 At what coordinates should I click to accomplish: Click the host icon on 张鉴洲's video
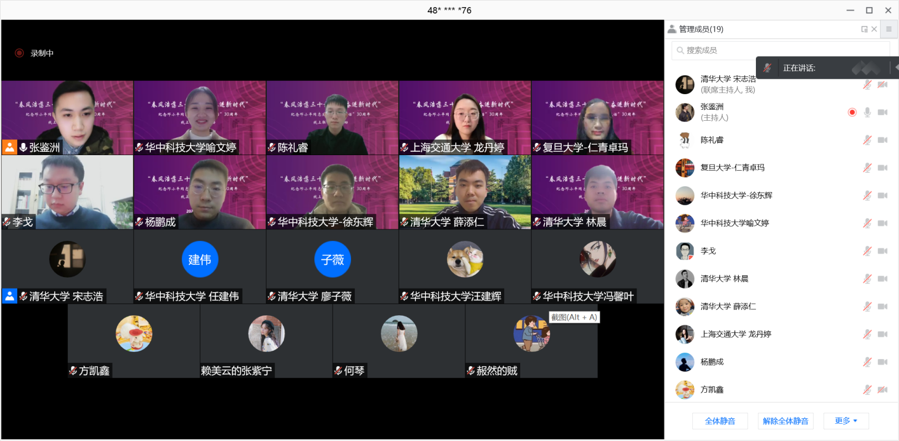click(9, 147)
